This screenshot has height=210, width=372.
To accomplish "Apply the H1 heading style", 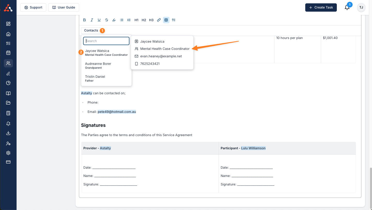I will point(136,20).
